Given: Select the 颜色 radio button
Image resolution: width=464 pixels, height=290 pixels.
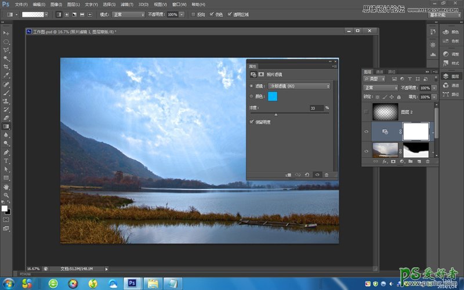Looking at the screenshot, I should pyautogui.click(x=251, y=96).
